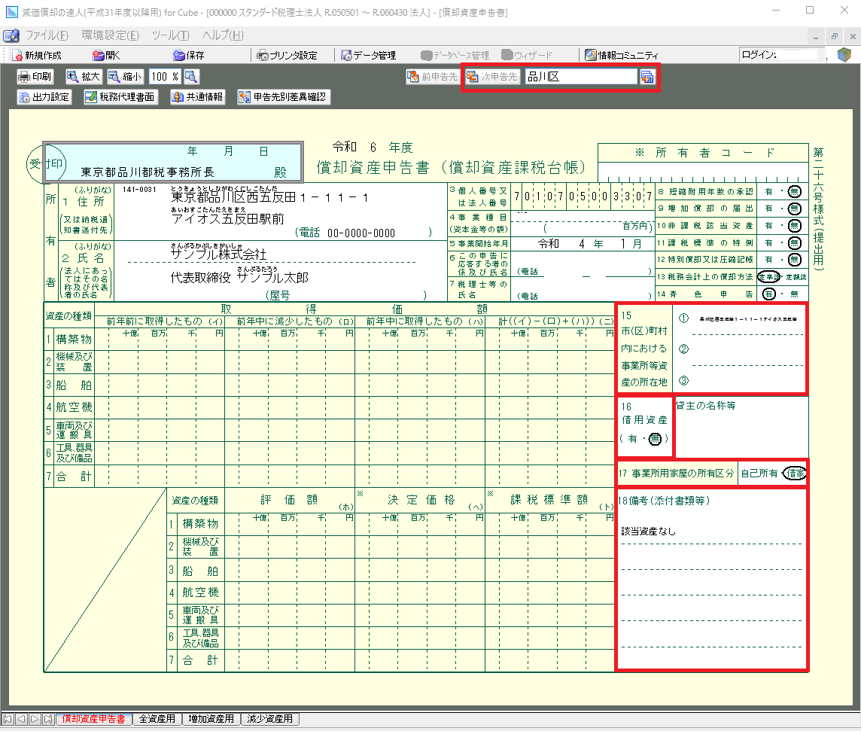The image size is (861, 731).
Task: Click the declaration destination list icon
Action: (x=647, y=76)
